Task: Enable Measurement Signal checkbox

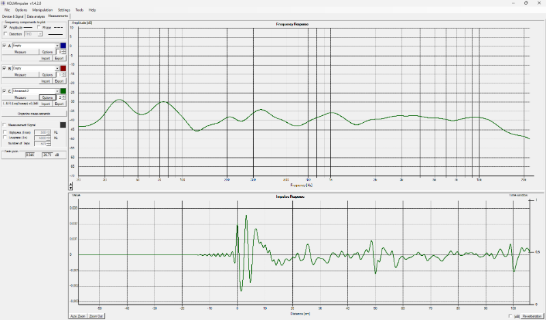Action: pos(5,125)
